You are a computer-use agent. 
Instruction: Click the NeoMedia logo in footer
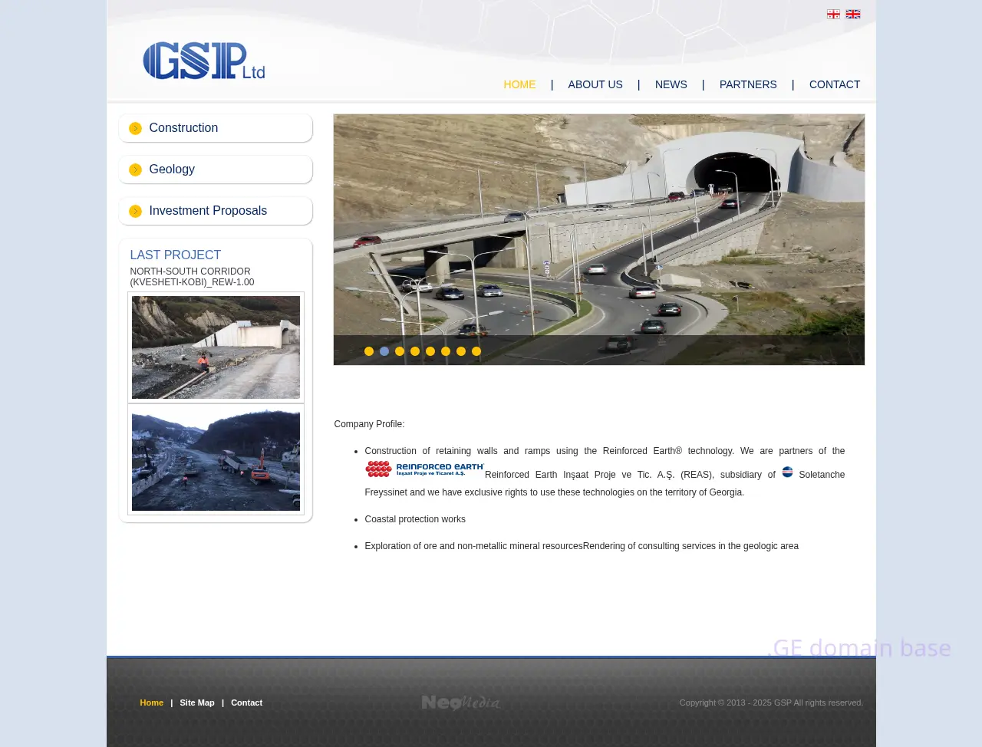tap(460, 703)
